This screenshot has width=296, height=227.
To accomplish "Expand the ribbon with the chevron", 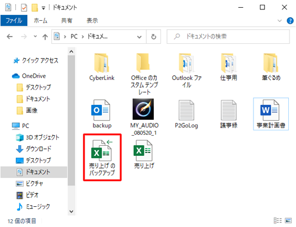I will pyautogui.click(x=279, y=21).
